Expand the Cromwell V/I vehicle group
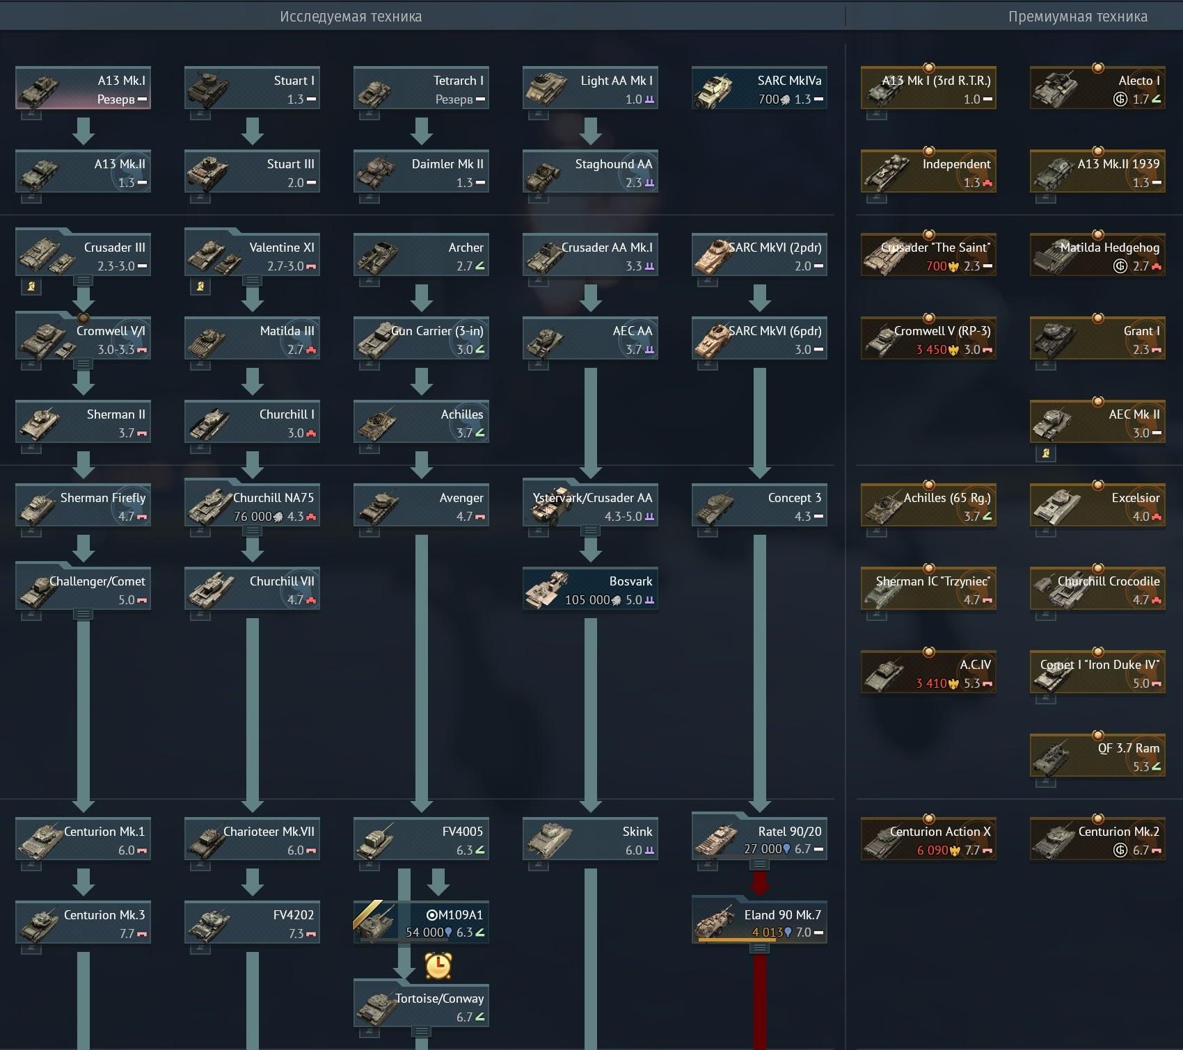Screen dimensions: 1183x1050 coord(83,364)
